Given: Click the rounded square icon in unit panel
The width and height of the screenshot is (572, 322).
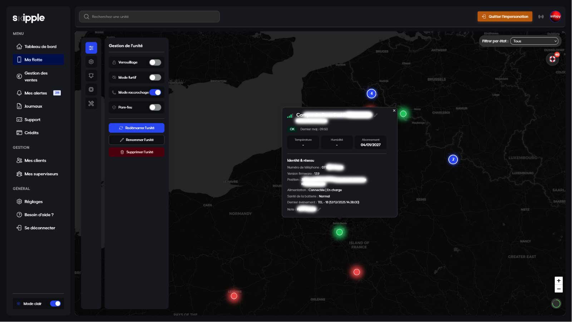Looking at the screenshot, I should point(91,89).
